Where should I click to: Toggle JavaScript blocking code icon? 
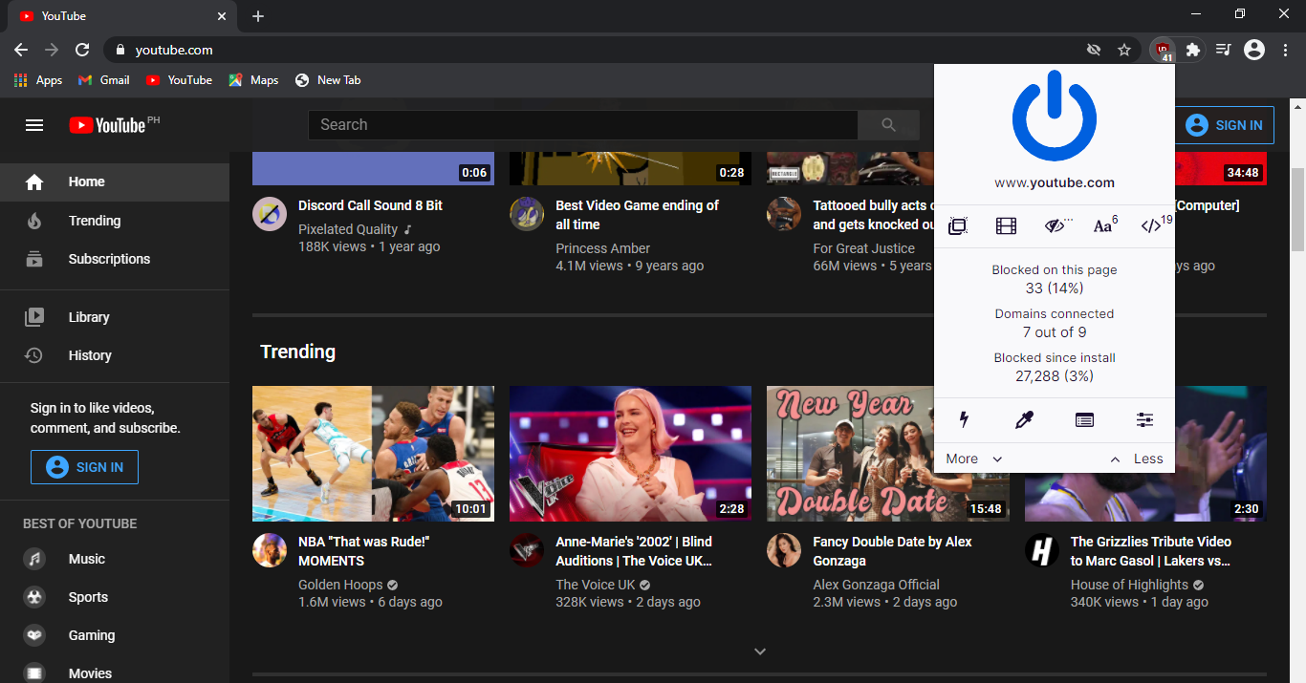click(x=1151, y=226)
